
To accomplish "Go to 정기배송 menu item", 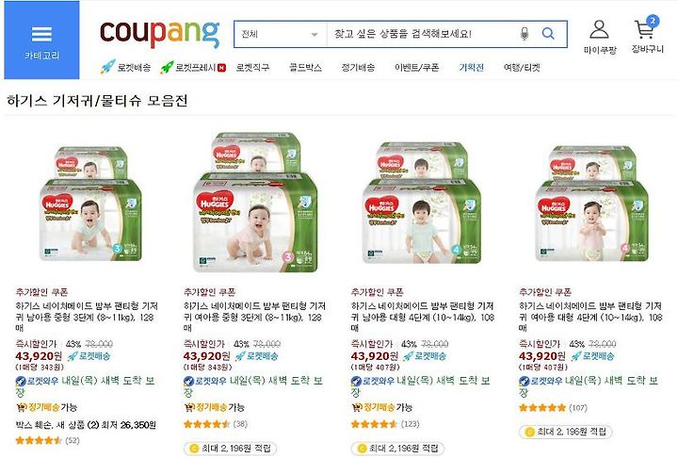I will [x=358, y=68].
